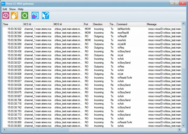188x134 pixels.
Task: Click the pink refresh history icon
Action: pyautogui.click(x=6, y=15)
